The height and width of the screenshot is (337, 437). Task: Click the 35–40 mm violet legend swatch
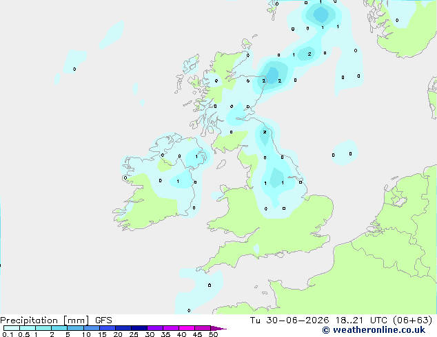[170, 328]
